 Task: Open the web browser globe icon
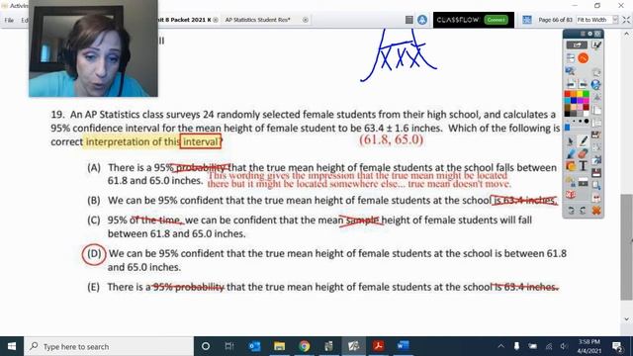595,85
